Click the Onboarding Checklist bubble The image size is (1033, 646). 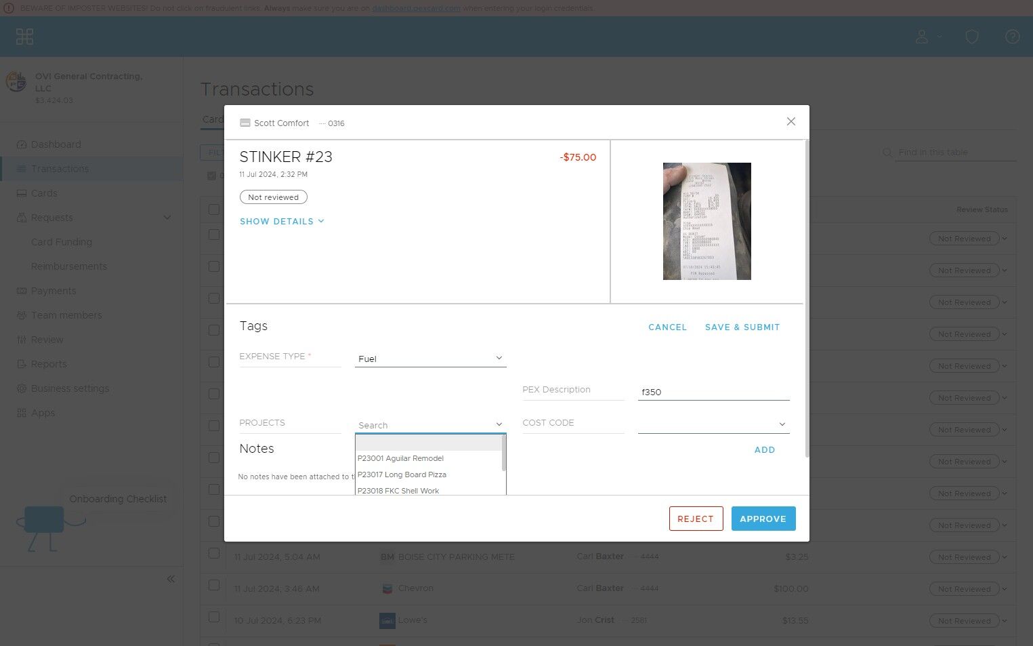click(x=118, y=499)
